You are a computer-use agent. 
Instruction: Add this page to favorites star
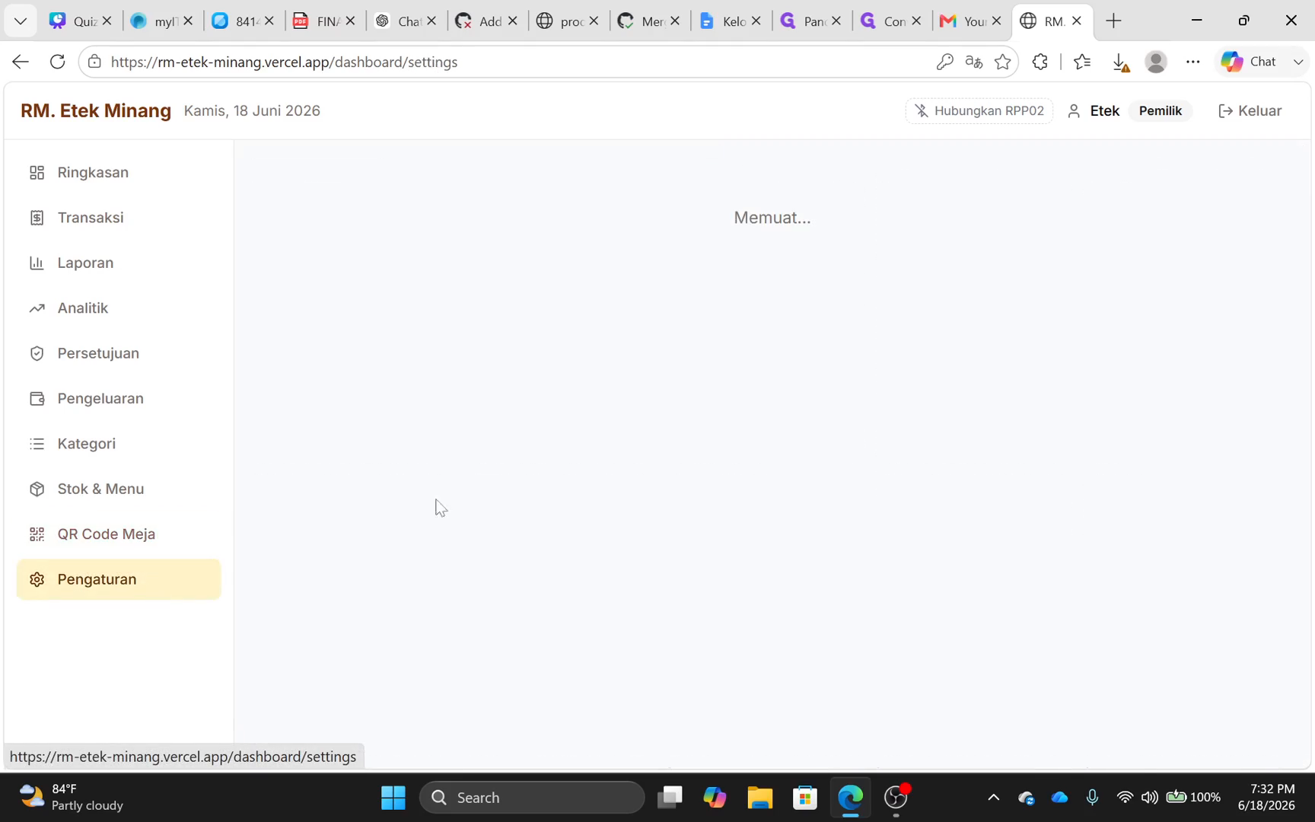point(1003,62)
